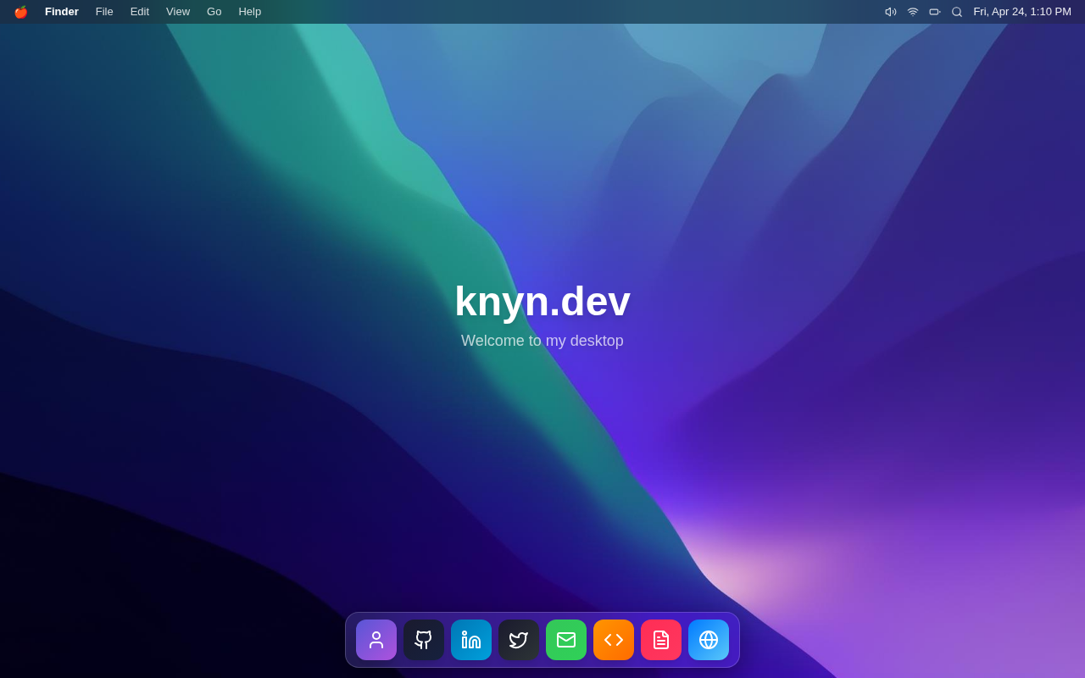Open the Help menu

pos(250,12)
